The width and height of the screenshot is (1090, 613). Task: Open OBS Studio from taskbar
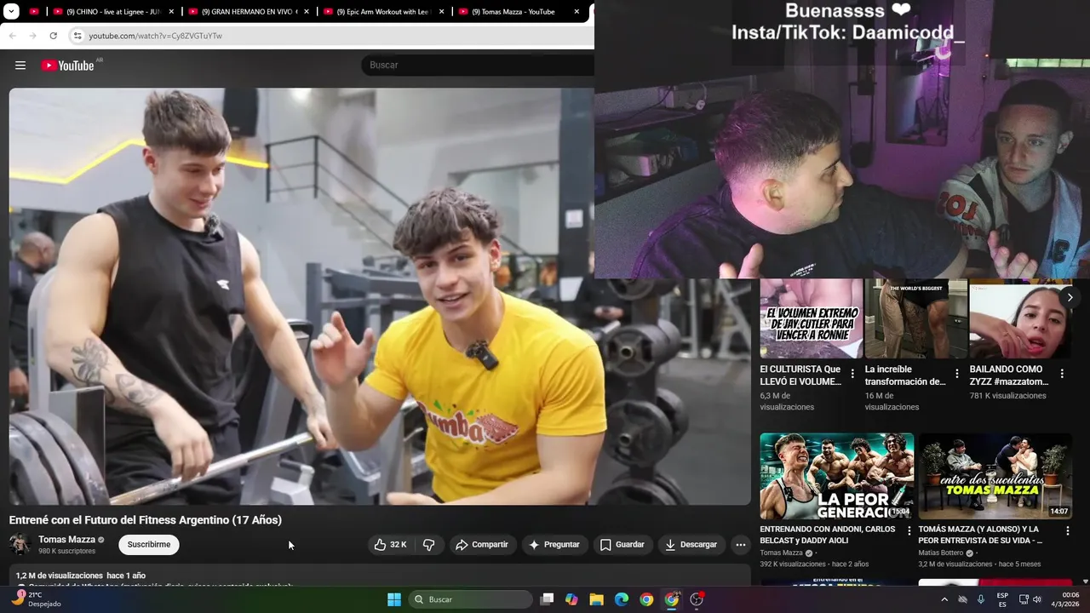coord(697,599)
